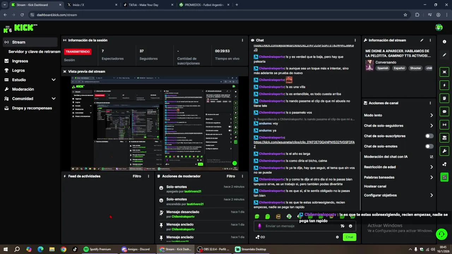Expand the Estudio sidebar section
Image resolution: width=452 pixels, height=254 pixels.
point(54,80)
